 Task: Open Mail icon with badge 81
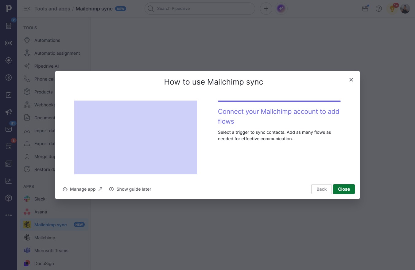(x=9, y=129)
